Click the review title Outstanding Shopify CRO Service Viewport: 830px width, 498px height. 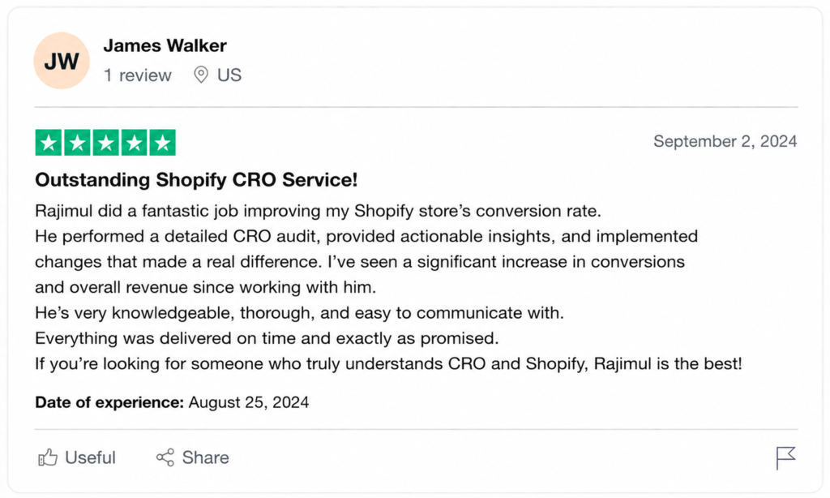tap(196, 179)
